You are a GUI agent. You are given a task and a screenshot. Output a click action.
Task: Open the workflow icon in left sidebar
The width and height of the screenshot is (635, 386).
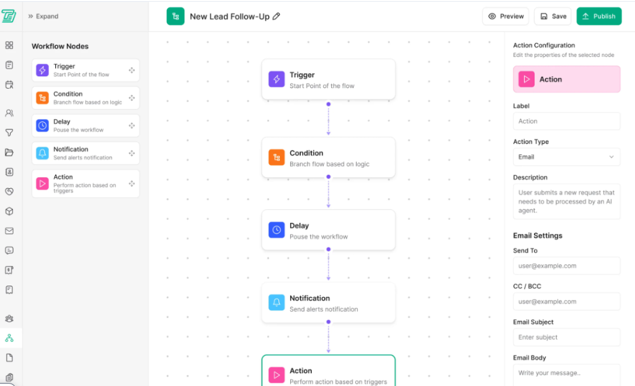(x=9, y=338)
